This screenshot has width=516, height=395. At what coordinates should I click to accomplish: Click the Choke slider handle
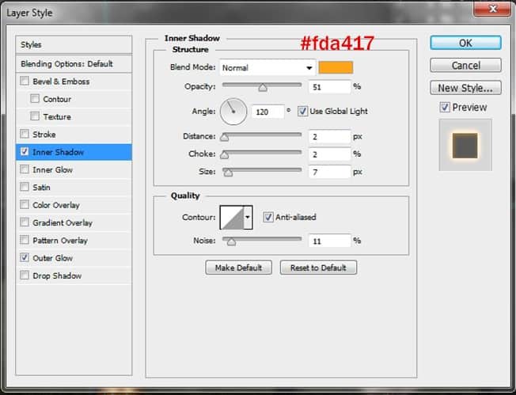click(x=225, y=154)
